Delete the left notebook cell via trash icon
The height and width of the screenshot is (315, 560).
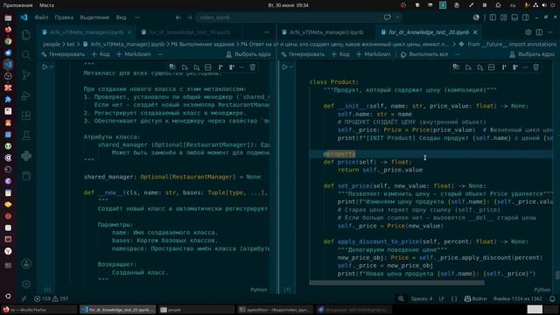(x=253, y=67)
